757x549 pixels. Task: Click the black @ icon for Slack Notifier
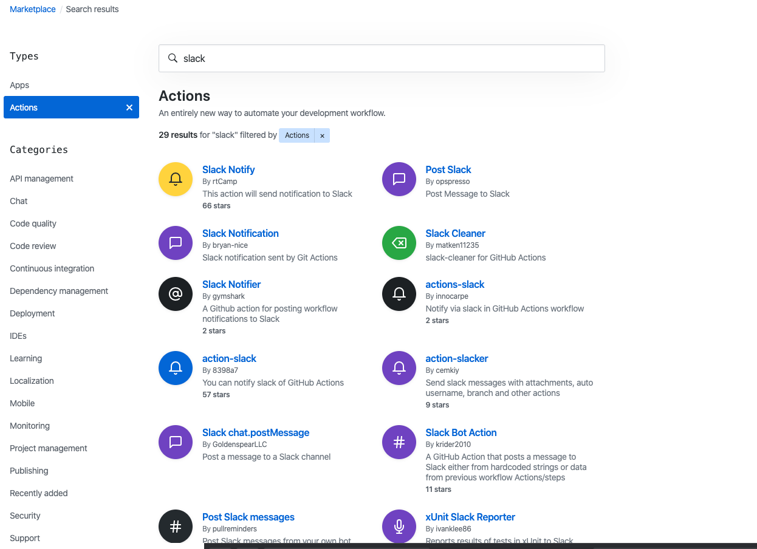click(176, 294)
